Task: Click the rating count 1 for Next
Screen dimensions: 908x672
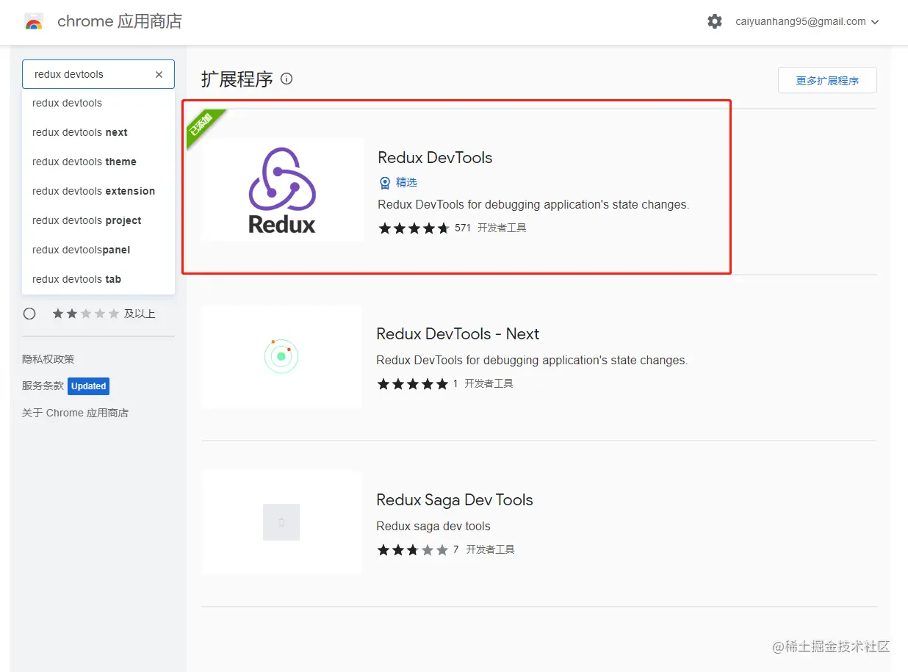Action: click(x=455, y=383)
